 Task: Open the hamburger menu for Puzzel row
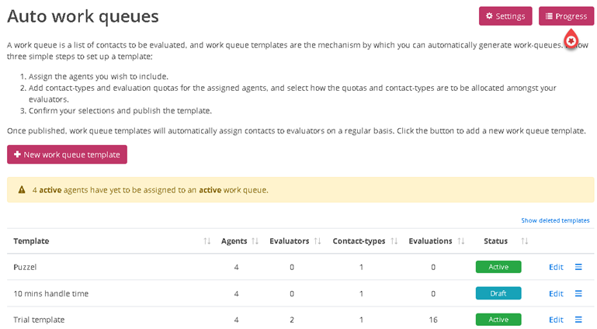pos(578,267)
